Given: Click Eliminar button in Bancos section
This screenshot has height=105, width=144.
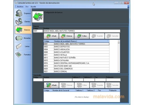Looking at the screenshot, I should (x=67, y=36).
